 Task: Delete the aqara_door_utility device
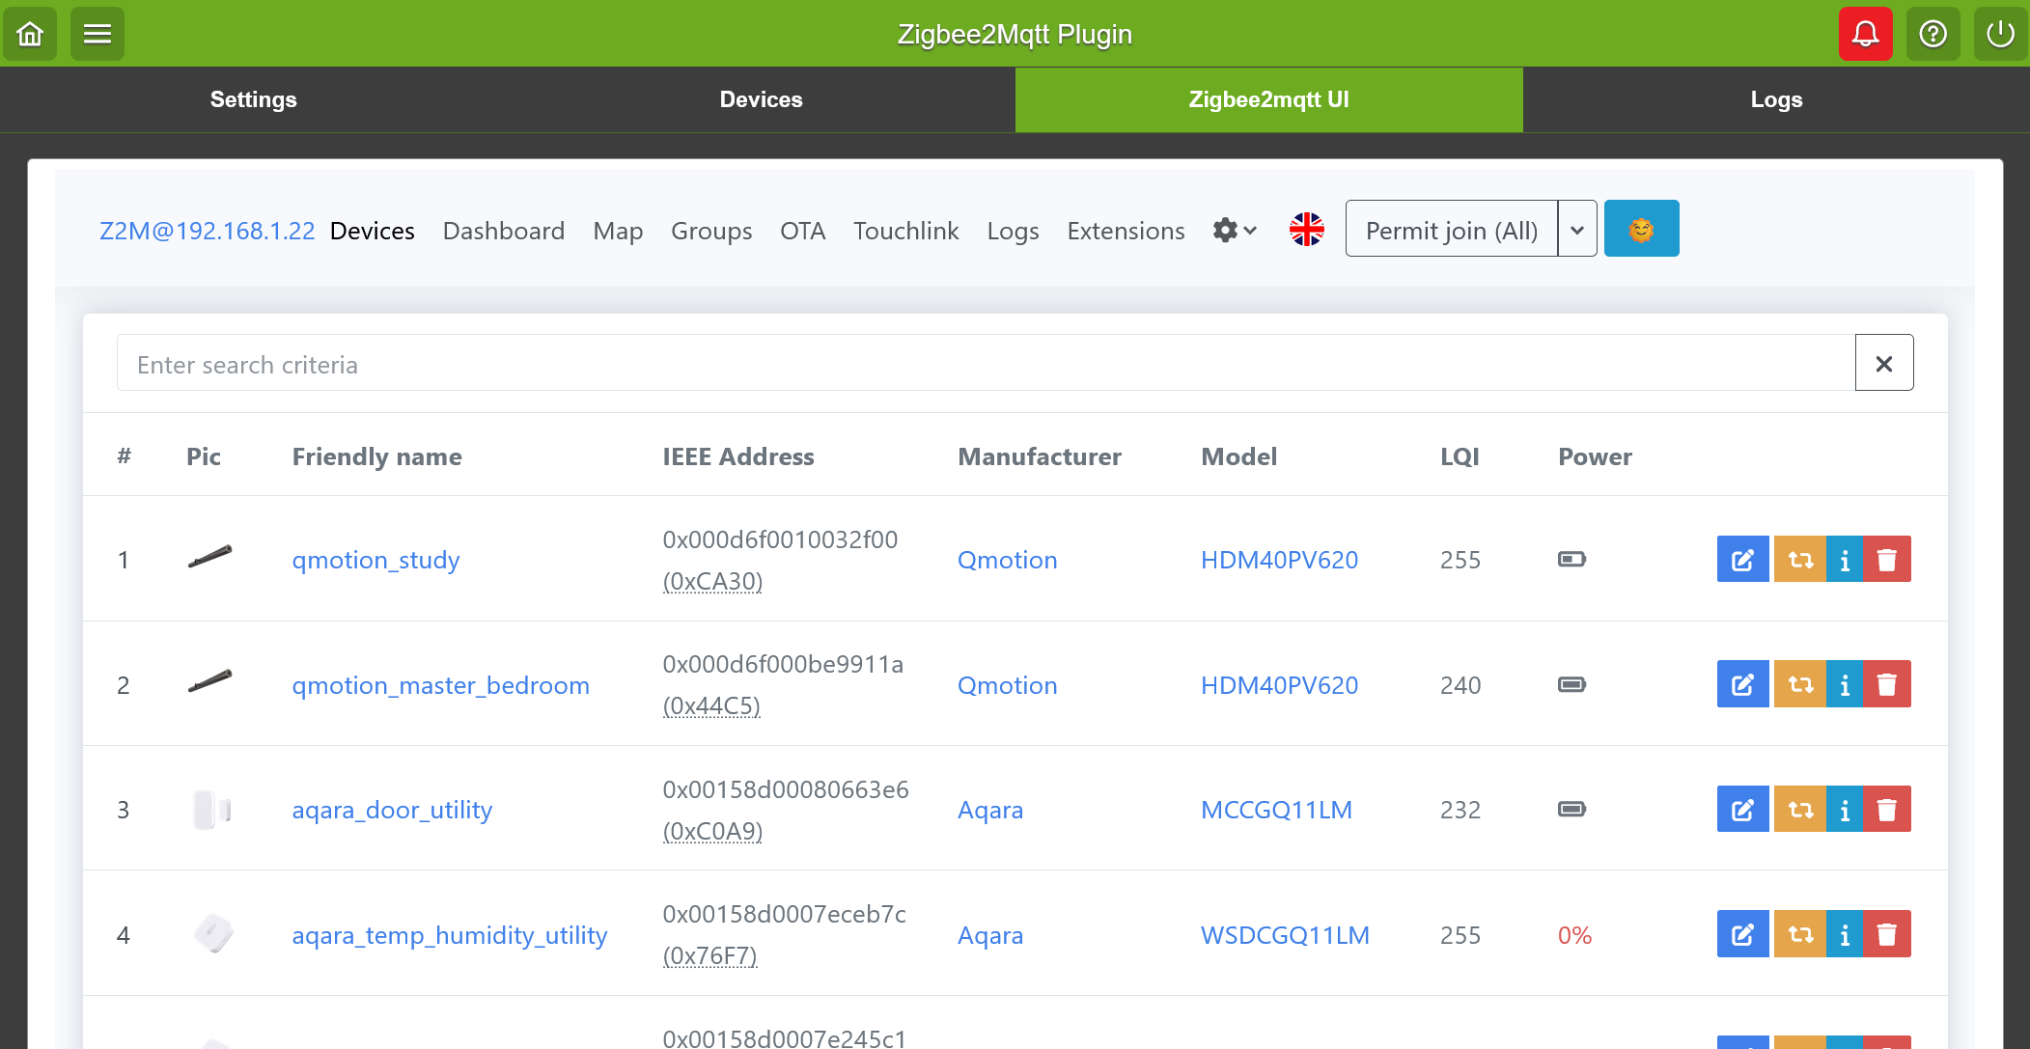(x=1887, y=810)
